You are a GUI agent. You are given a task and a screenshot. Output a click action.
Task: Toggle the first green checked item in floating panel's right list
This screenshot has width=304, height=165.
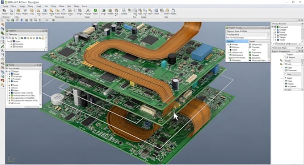pyautogui.click(x=250, y=52)
